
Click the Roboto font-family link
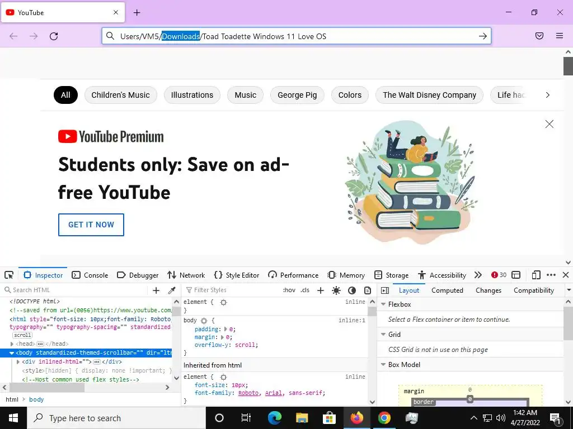248,393
